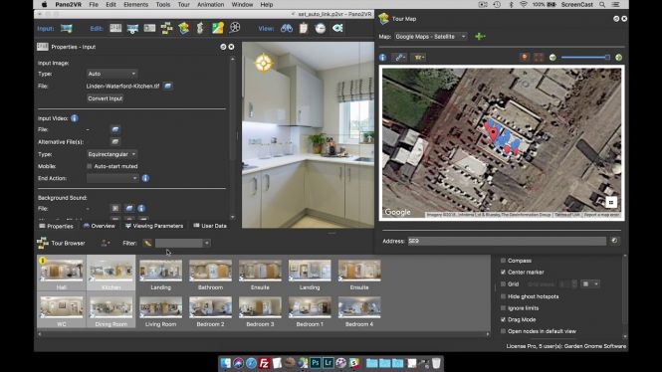Viewport: 662px width, 372px height.
Task: Switch to the Viewing Parameters tab
Action: pyautogui.click(x=154, y=226)
